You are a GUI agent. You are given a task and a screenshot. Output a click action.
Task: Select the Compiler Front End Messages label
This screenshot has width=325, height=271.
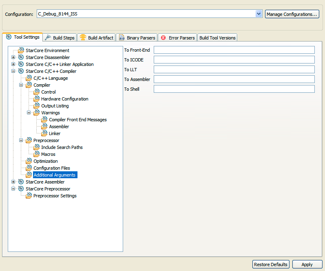pos(78,120)
